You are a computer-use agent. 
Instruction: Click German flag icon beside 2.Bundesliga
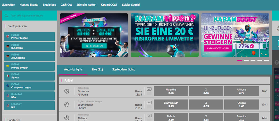[8, 56]
